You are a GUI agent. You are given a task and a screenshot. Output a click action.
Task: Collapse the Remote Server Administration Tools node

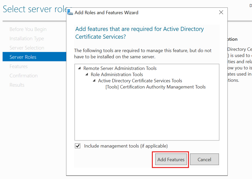pyautogui.click(x=80, y=68)
